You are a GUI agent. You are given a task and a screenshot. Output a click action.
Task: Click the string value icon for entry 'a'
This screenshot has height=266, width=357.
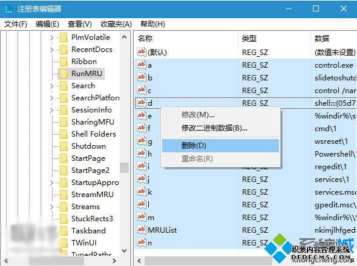point(141,65)
